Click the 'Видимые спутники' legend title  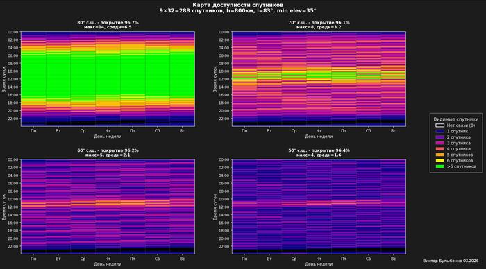pos(455,119)
